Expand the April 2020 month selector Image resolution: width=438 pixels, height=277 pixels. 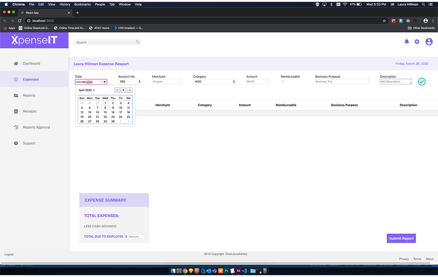(87, 90)
